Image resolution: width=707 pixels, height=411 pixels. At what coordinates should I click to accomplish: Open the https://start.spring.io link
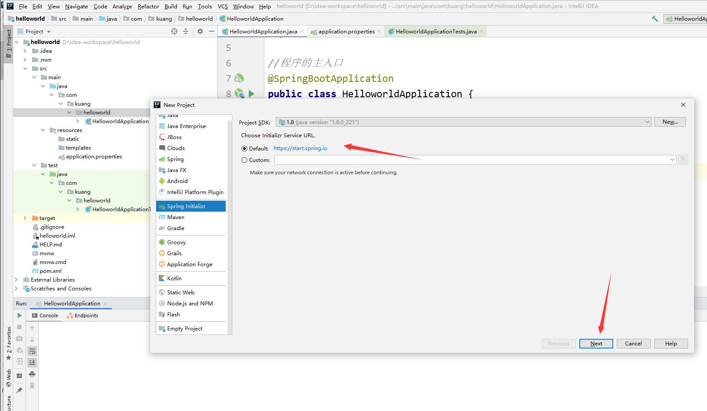300,148
